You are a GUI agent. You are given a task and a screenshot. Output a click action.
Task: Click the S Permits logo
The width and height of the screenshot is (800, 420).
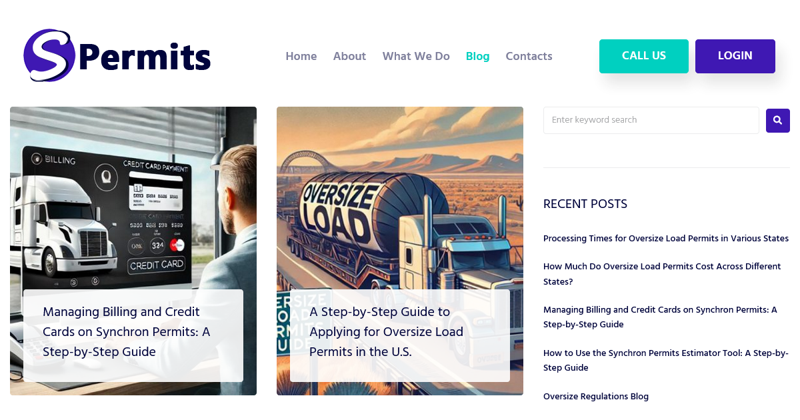(117, 55)
